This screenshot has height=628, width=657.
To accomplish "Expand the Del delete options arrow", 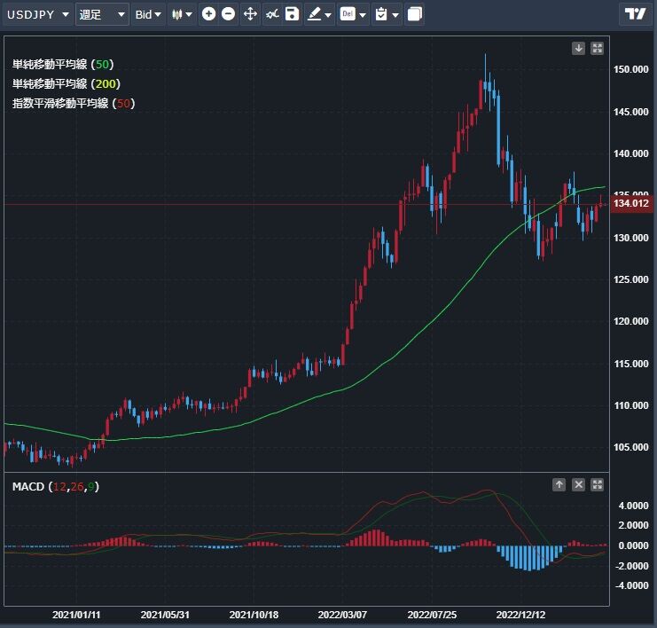I will click(x=363, y=15).
